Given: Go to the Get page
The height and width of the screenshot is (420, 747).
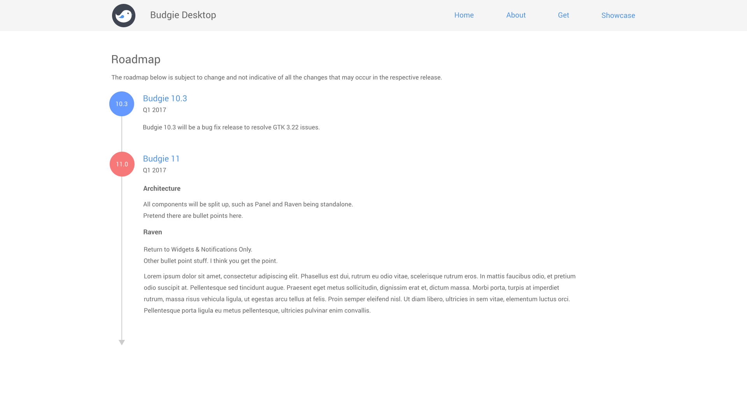Looking at the screenshot, I should [563, 15].
